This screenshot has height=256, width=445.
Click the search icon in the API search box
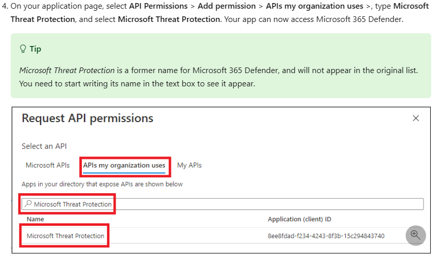pyautogui.click(x=28, y=203)
